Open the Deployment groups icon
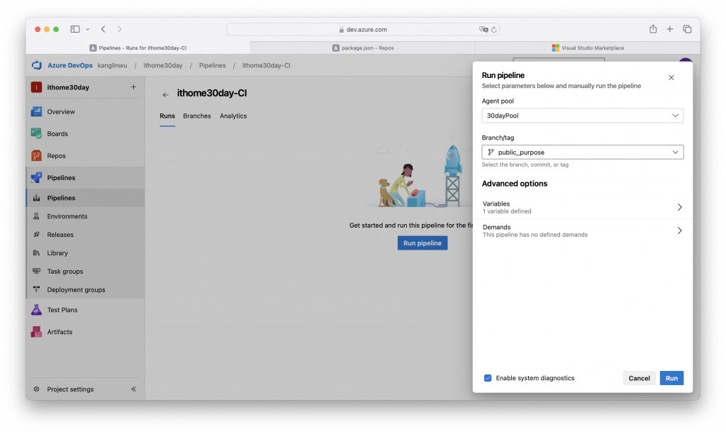This screenshot has height=434, width=726. [x=37, y=289]
